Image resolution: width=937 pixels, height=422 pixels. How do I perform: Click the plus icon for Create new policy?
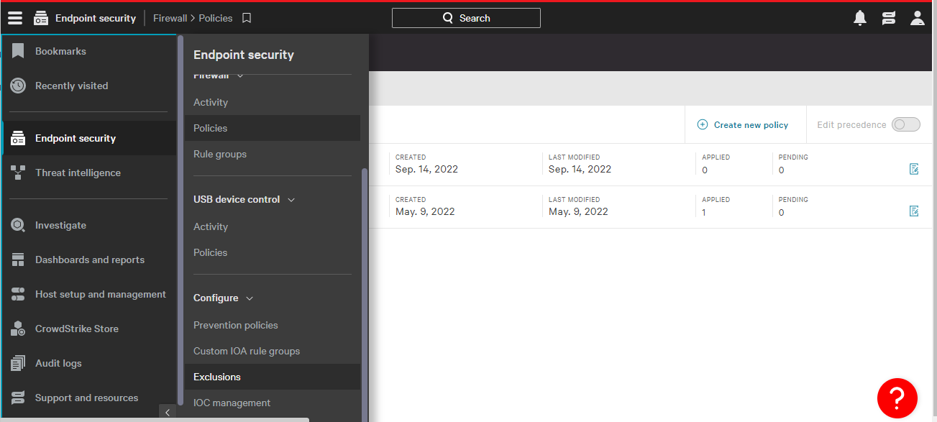pyautogui.click(x=703, y=124)
